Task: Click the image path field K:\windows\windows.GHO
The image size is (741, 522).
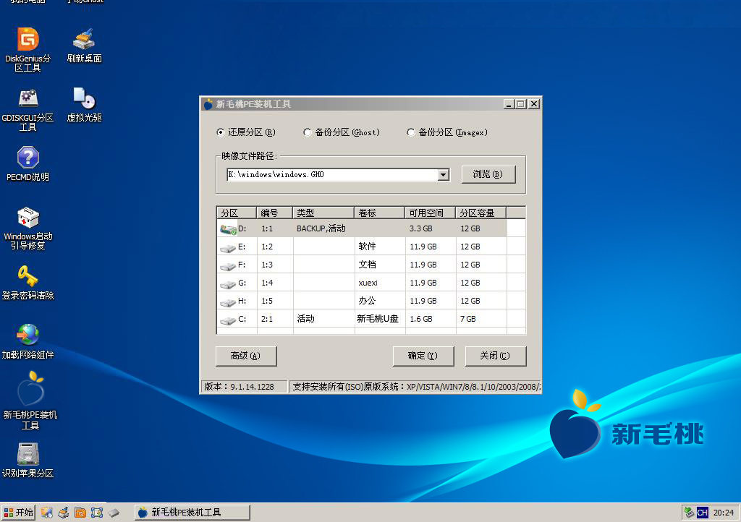Action: pos(333,175)
